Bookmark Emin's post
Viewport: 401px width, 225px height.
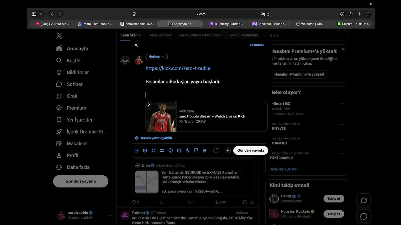(x=245, y=202)
